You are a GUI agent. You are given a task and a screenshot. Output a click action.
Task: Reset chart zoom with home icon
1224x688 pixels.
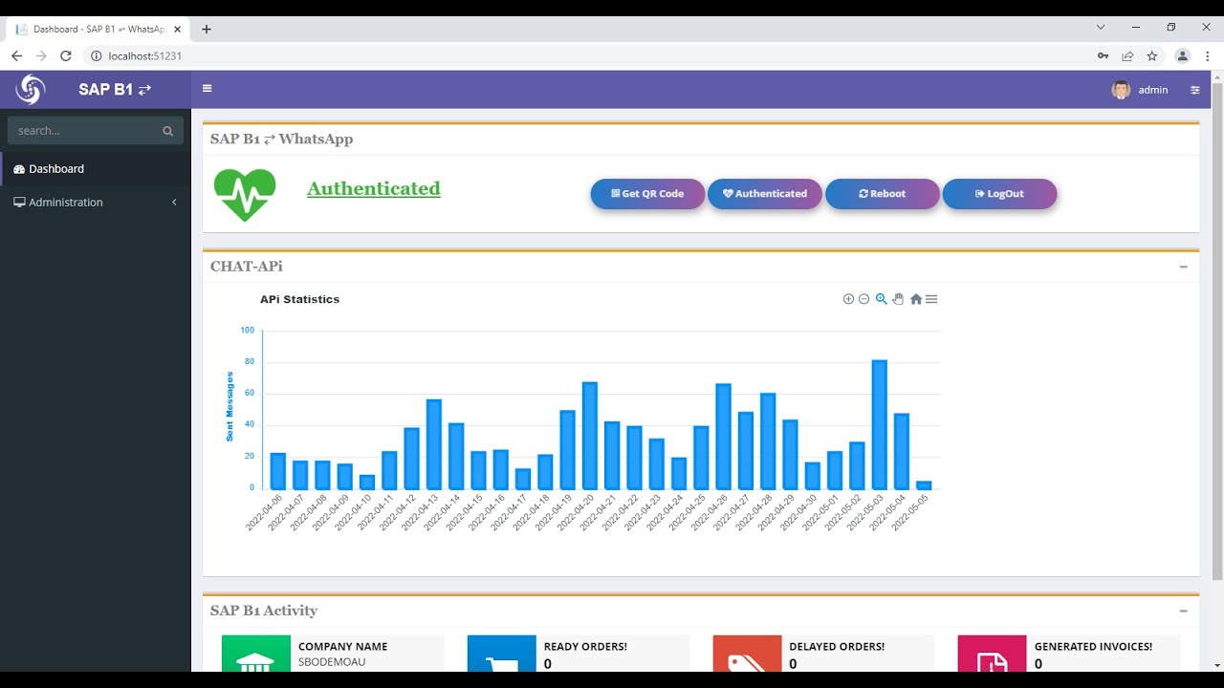pyautogui.click(x=916, y=299)
